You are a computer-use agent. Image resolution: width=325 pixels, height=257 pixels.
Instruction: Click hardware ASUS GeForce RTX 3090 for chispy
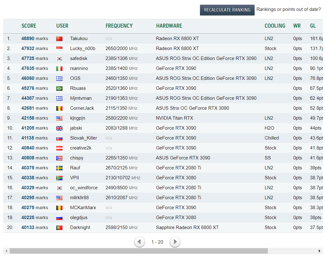pyautogui.click(x=183, y=158)
